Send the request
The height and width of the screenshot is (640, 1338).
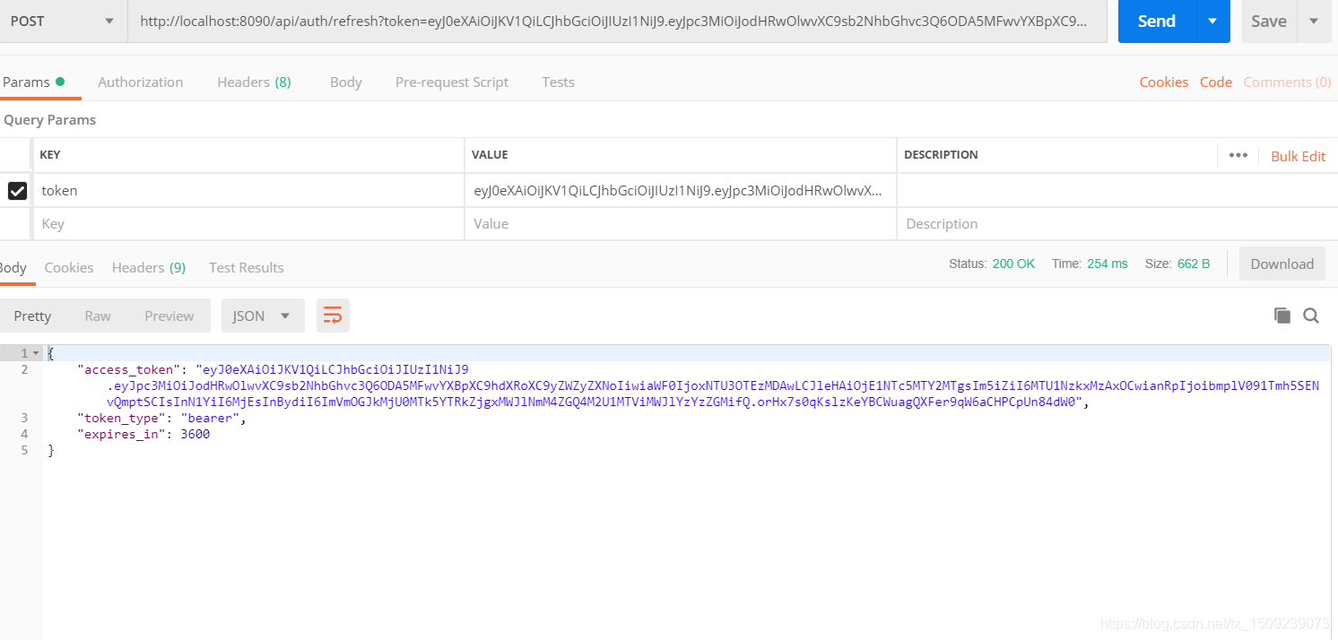1157,21
